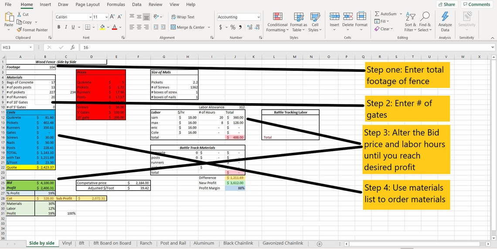Open the Borders dropdown
The image size is (497, 249).
pyautogui.click(x=93, y=27)
